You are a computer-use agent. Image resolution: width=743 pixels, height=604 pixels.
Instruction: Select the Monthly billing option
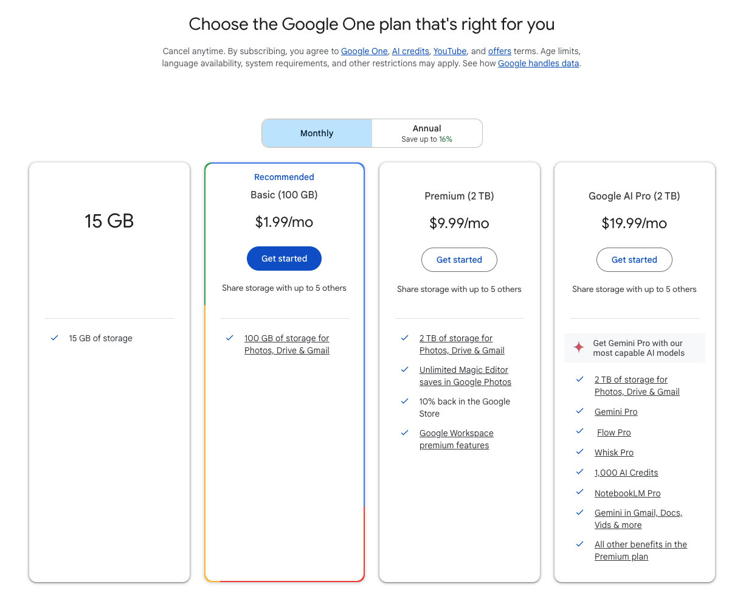(x=316, y=133)
